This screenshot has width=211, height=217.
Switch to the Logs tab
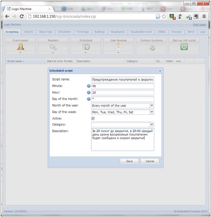coord(203,32)
